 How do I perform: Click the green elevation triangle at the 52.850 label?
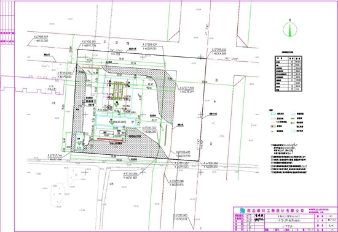112,124
